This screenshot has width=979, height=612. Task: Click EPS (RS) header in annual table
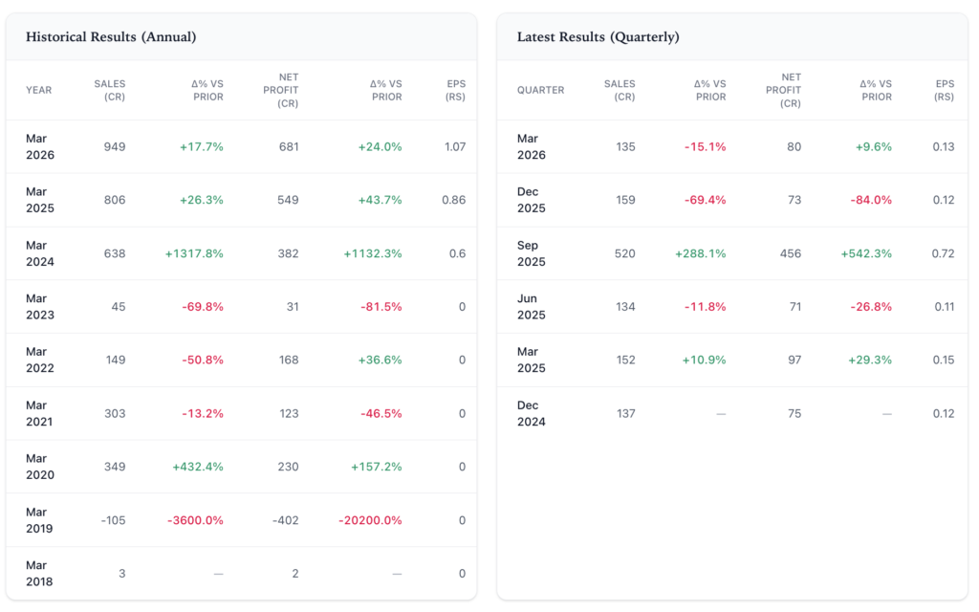455,91
